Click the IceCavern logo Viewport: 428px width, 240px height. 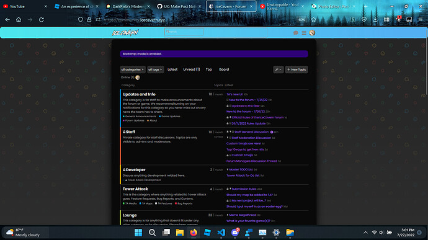point(125,33)
